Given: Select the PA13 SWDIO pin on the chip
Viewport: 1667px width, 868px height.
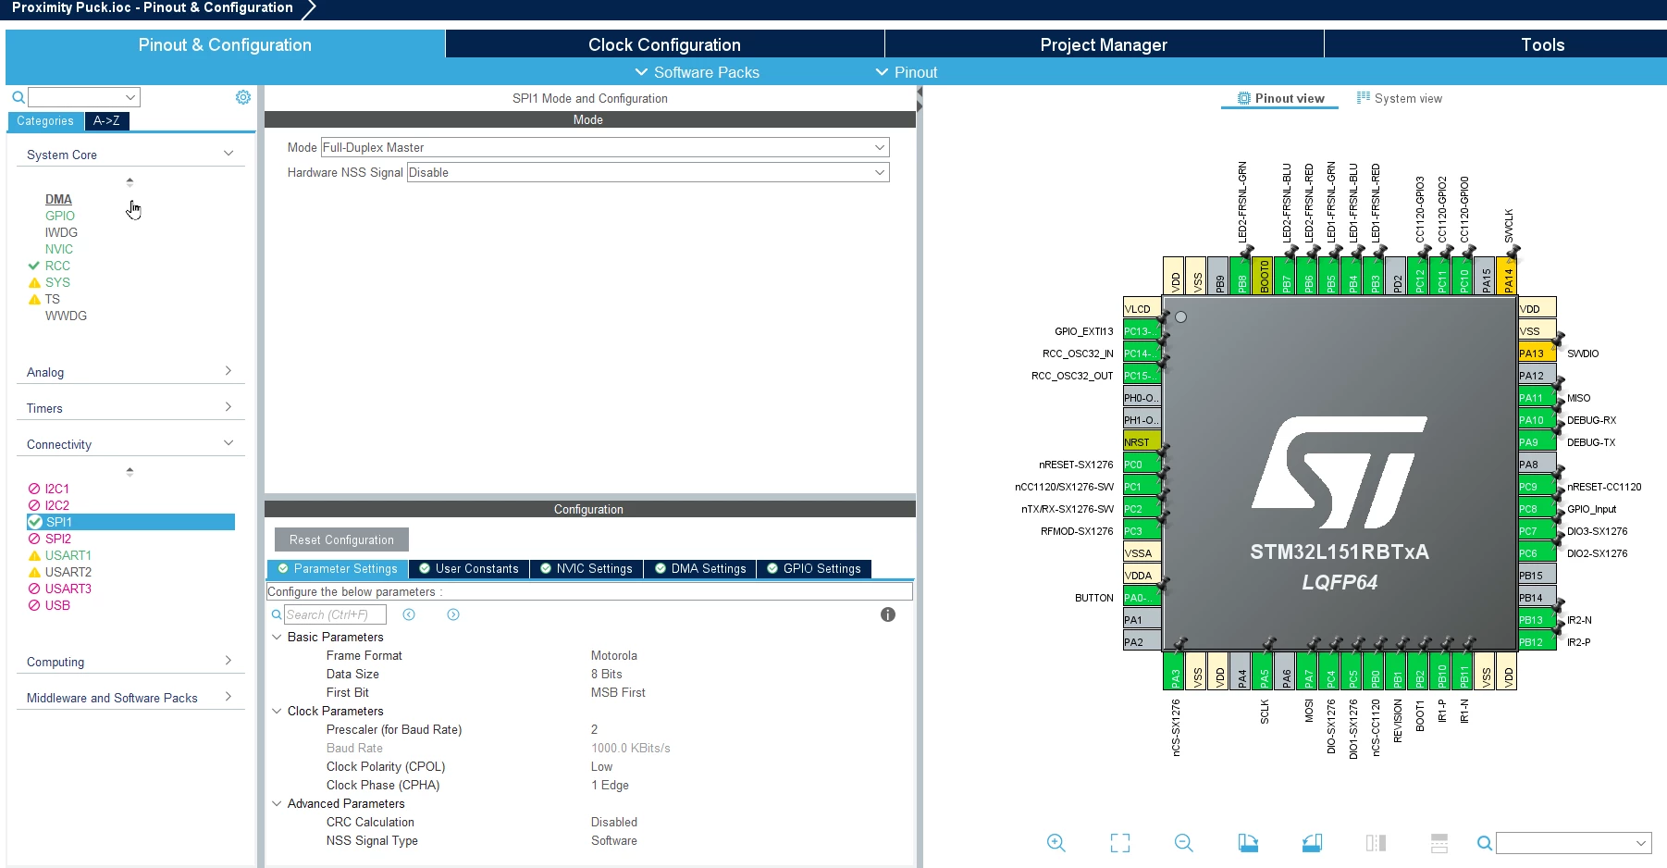Looking at the screenshot, I should click(x=1536, y=353).
